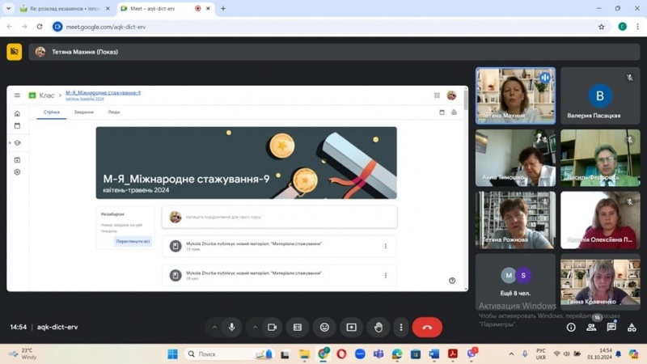The width and height of the screenshot is (647, 364).
Task: Open the activities icon in Meet
Action: tap(632, 327)
